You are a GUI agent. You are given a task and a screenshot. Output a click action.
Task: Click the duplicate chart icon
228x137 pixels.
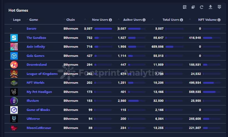[193, 7]
